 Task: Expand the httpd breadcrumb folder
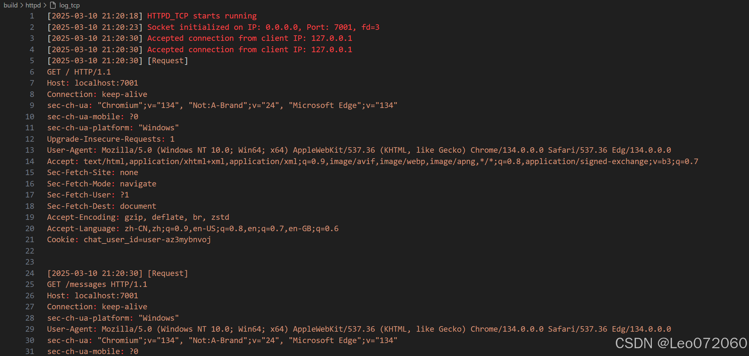(x=33, y=5)
